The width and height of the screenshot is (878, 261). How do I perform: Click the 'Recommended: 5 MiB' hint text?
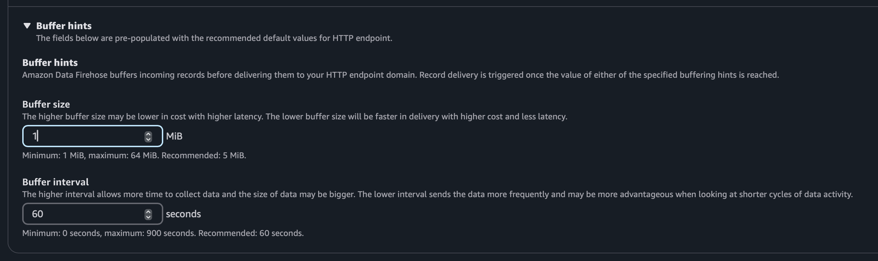coord(204,155)
